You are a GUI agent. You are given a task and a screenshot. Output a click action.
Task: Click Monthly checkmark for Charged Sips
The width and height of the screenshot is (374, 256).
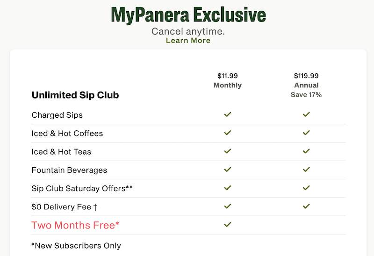pos(228,114)
